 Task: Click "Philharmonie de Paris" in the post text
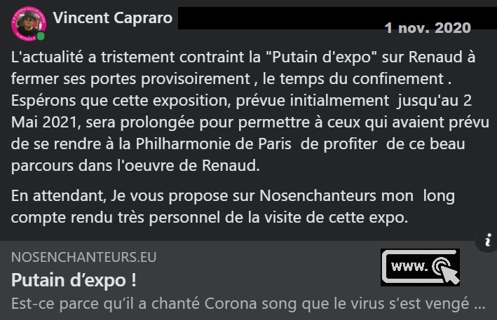click(214, 144)
